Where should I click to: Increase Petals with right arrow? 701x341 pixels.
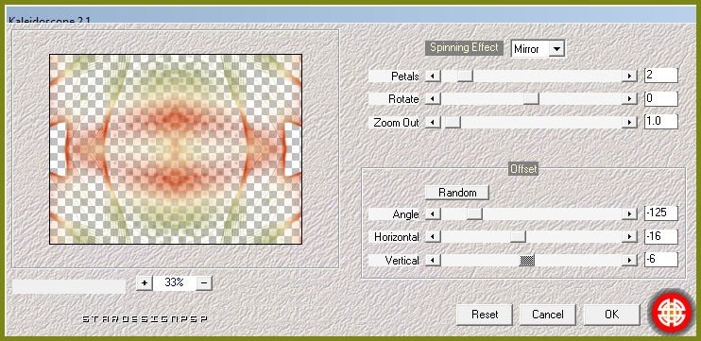(x=629, y=76)
